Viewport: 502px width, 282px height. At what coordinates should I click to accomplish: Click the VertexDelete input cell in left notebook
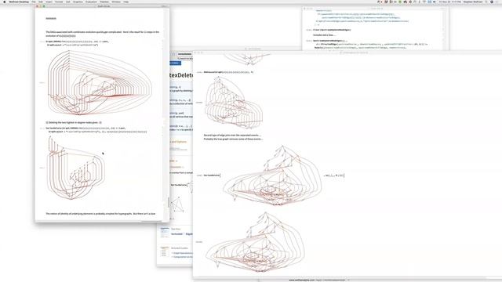click(96, 130)
